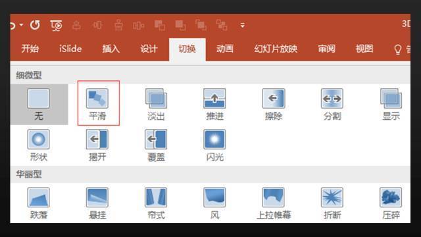Open the 插入 (Insert) tab
The height and width of the screenshot is (237, 421).
(111, 49)
